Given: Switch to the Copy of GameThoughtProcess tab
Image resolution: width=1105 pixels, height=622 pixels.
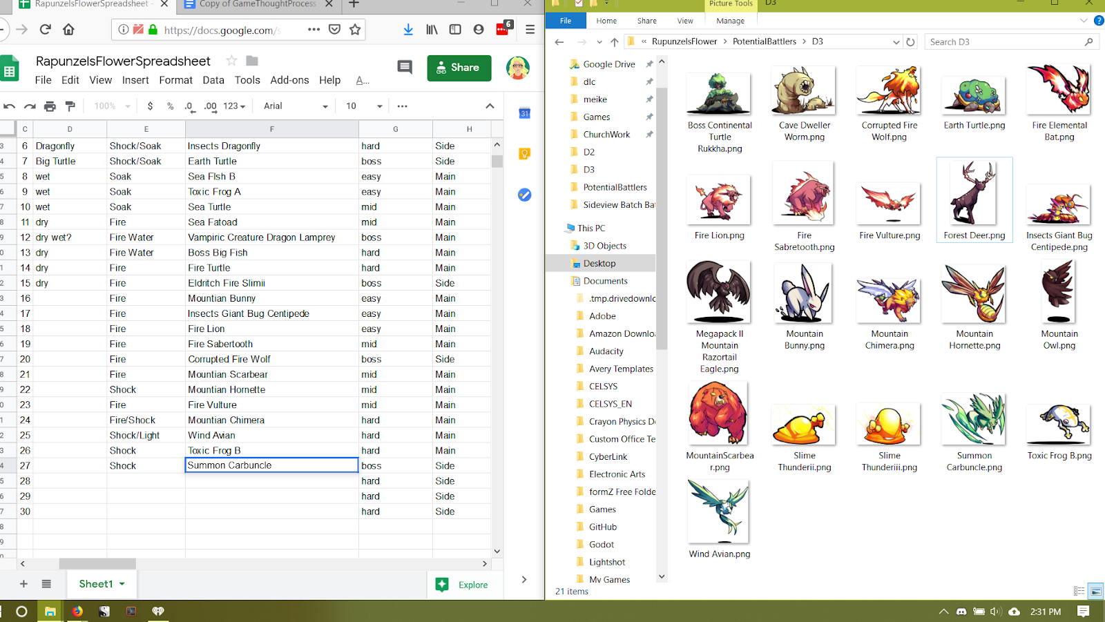Looking at the screenshot, I should coord(258,4).
